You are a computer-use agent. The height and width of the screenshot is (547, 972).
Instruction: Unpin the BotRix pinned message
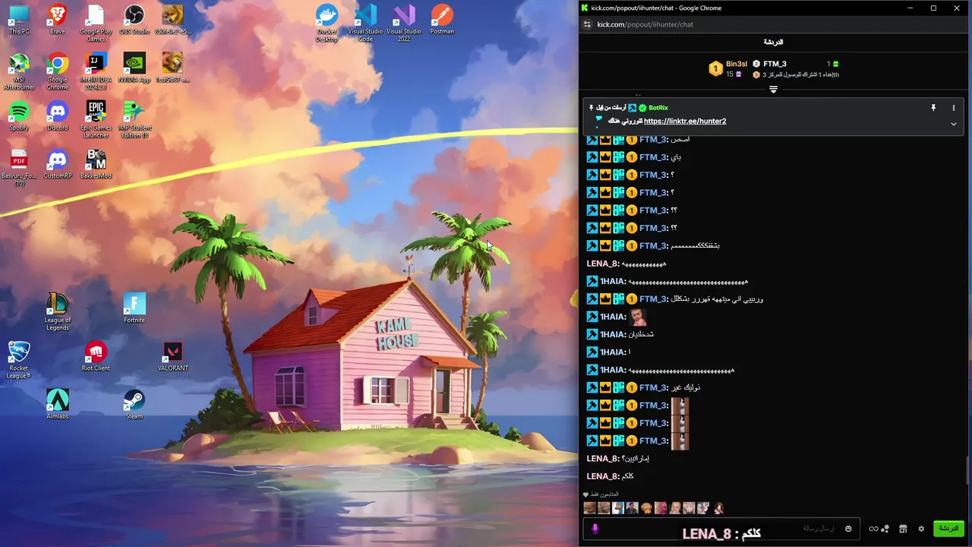point(933,108)
